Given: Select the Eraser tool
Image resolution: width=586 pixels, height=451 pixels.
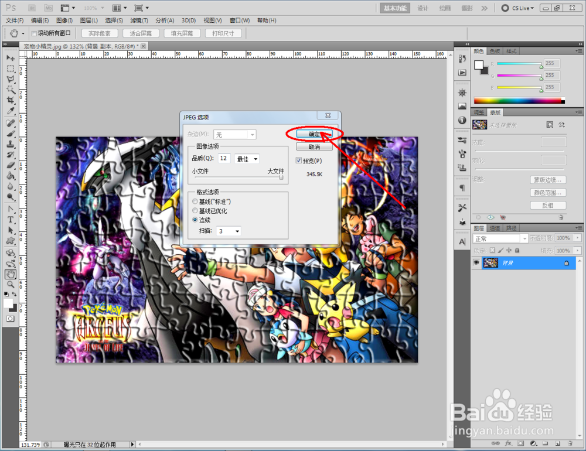Looking at the screenshot, I should (11, 165).
